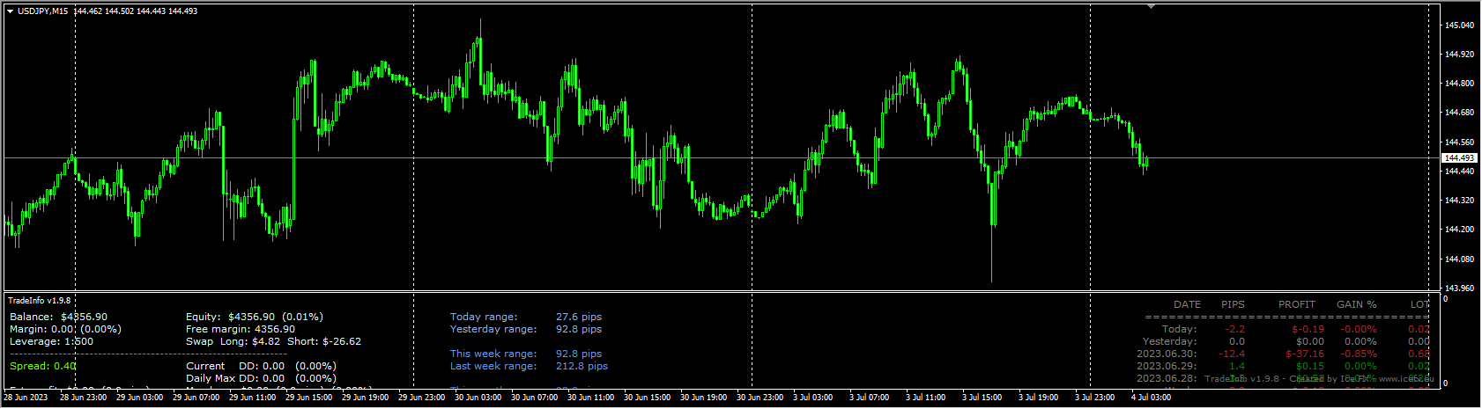This screenshot has width=1482, height=409.
Task: Click the 28 Jun 2023 time axis label
Action: click(26, 398)
